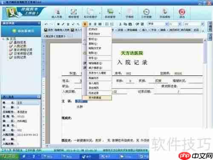The height and width of the screenshot is (160, 213).
Task: Select 入院记录 in the patient tree
Action: click(20, 46)
